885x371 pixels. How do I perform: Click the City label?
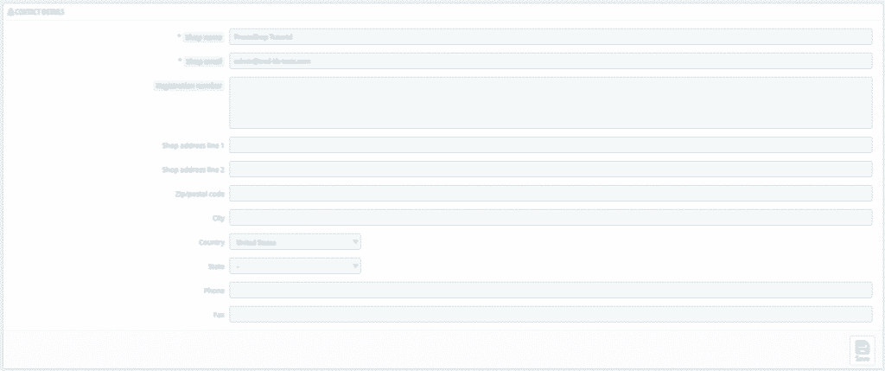point(219,218)
